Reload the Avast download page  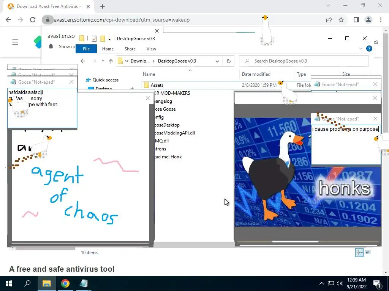pyautogui.click(x=33, y=20)
